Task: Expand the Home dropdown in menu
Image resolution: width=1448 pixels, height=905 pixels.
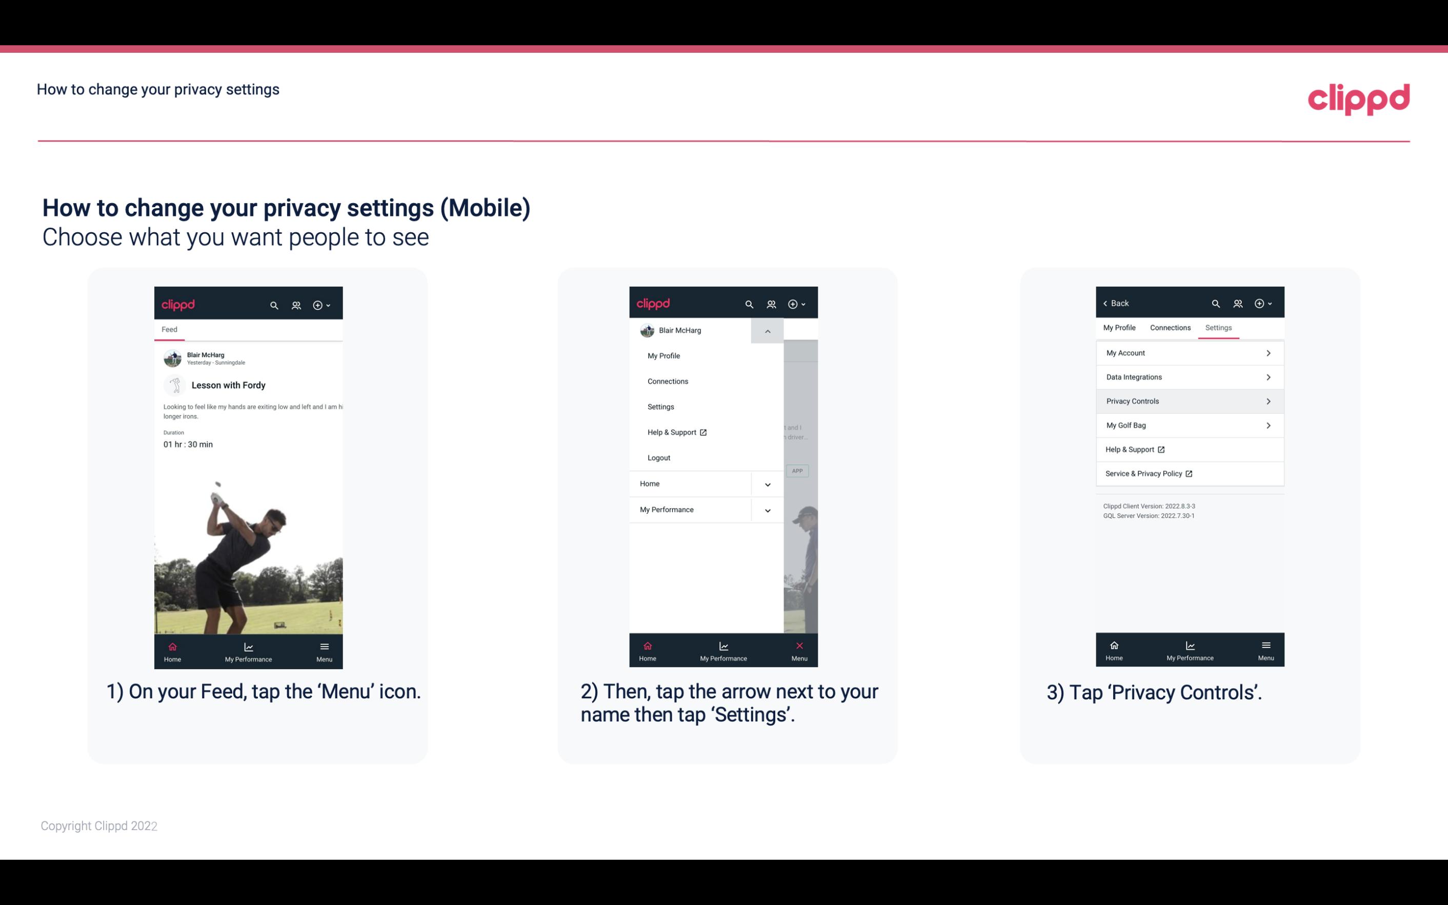Action: pyautogui.click(x=767, y=482)
